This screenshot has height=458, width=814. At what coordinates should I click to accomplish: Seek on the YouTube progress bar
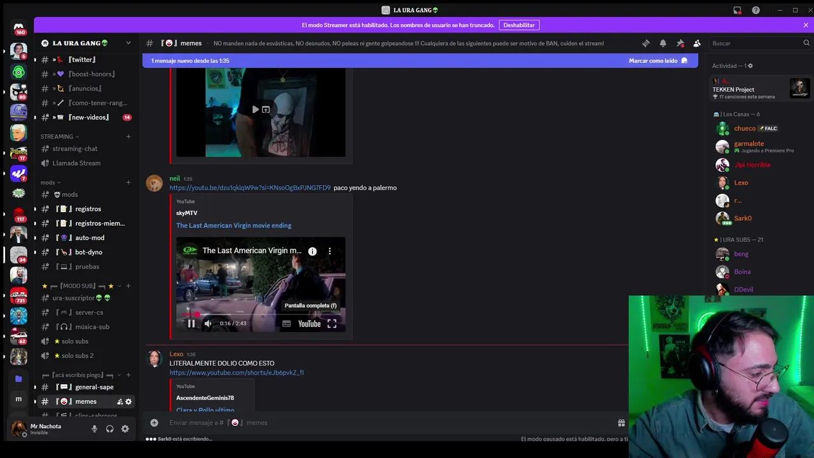tap(261, 314)
